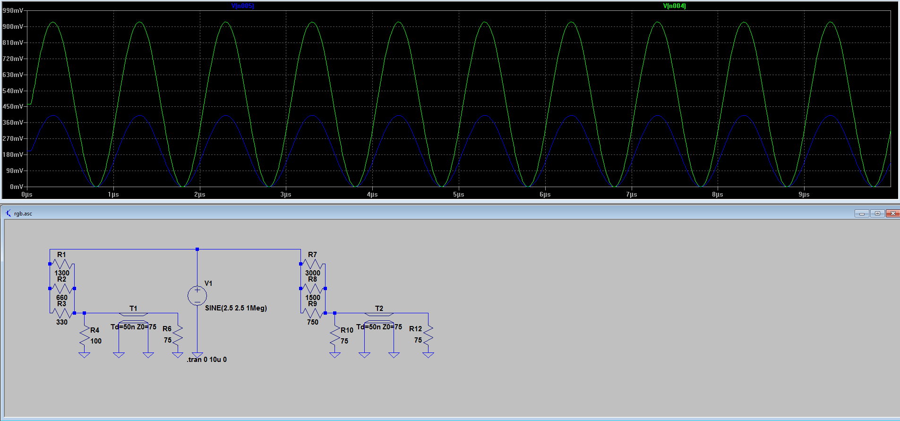This screenshot has width=900, height=421.
Task: Click the T1 Td=50n Z0=75 parameter text
Action: 133,327
